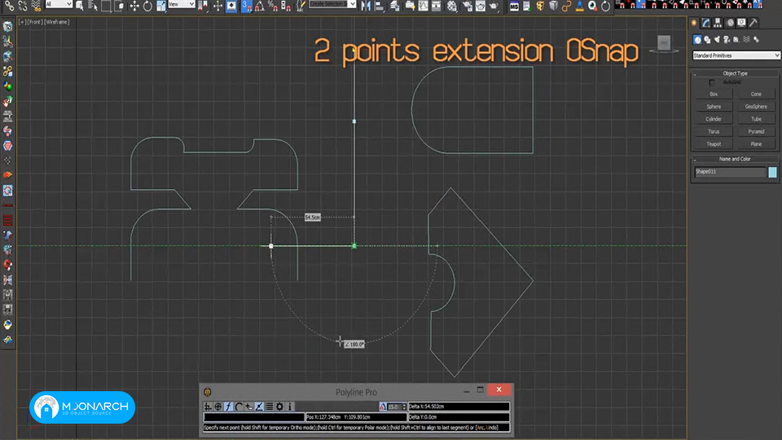
Task: Select the Scale transform tool
Action: 160,6
